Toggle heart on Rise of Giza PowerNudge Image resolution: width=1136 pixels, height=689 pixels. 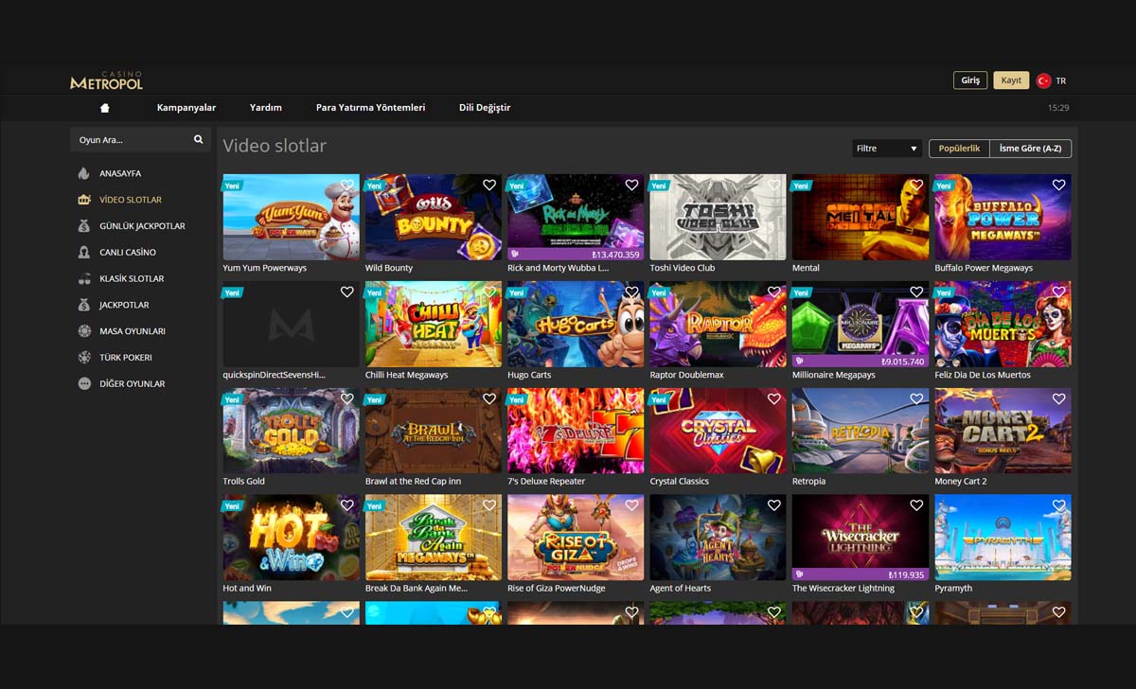pyautogui.click(x=631, y=506)
